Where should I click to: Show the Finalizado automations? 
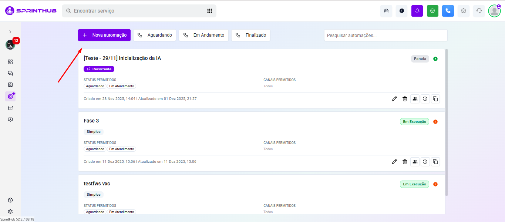tap(251, 35)
